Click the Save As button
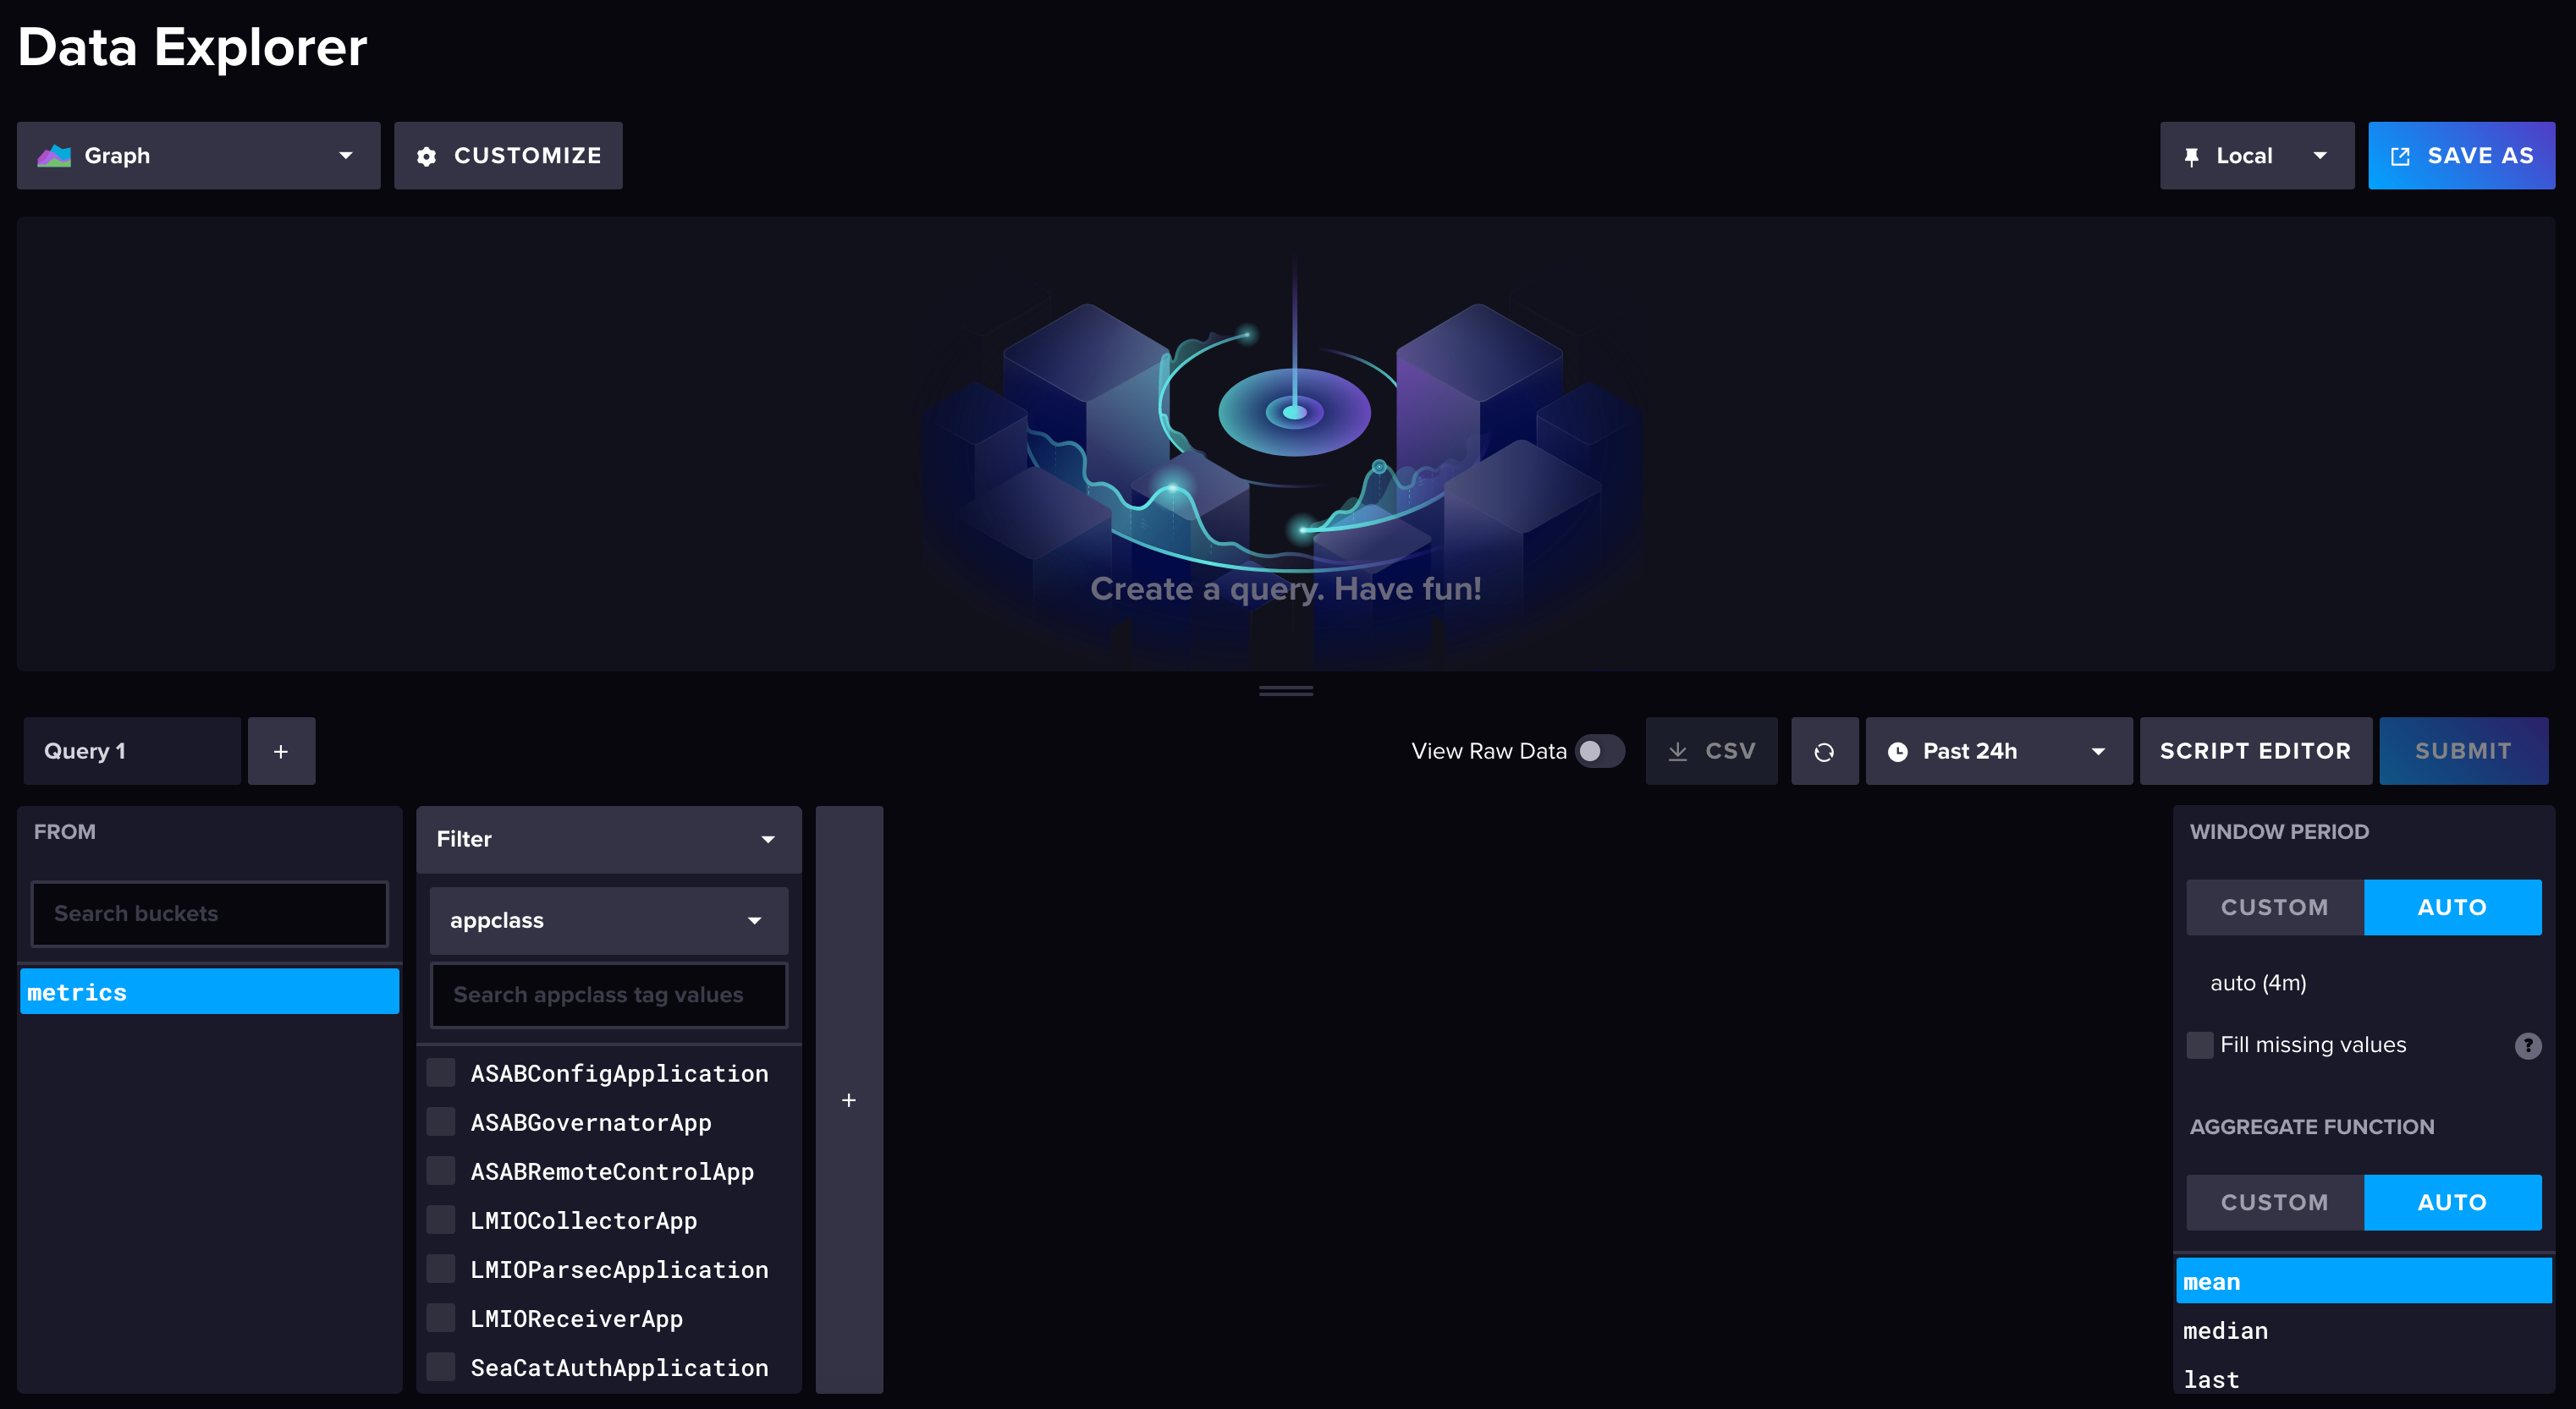This screenshot has width=2576, height=1409. click(2461, 156)
